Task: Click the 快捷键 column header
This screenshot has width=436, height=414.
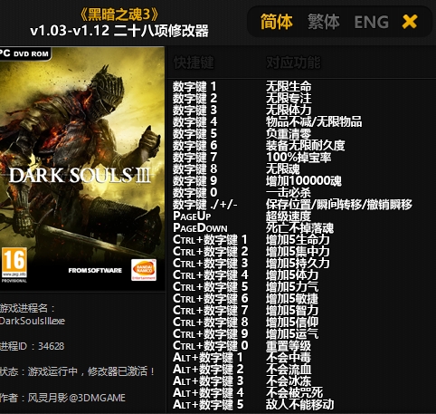Action: 194,63
